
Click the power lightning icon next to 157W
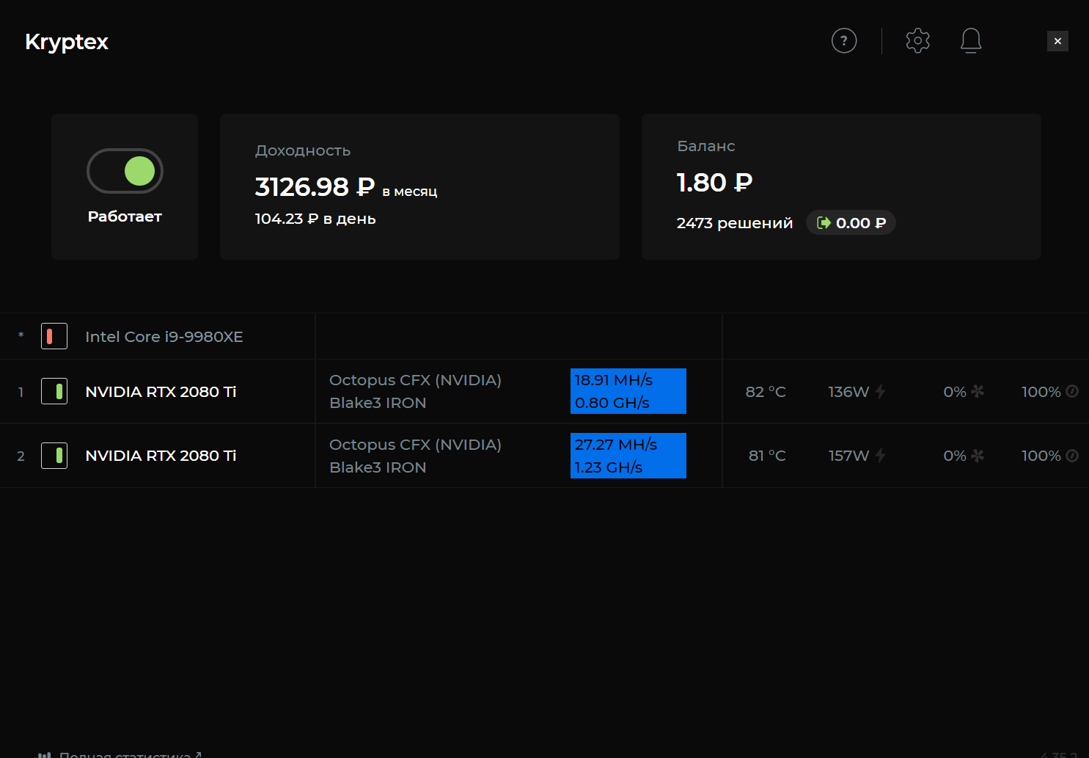pos(880,456)
